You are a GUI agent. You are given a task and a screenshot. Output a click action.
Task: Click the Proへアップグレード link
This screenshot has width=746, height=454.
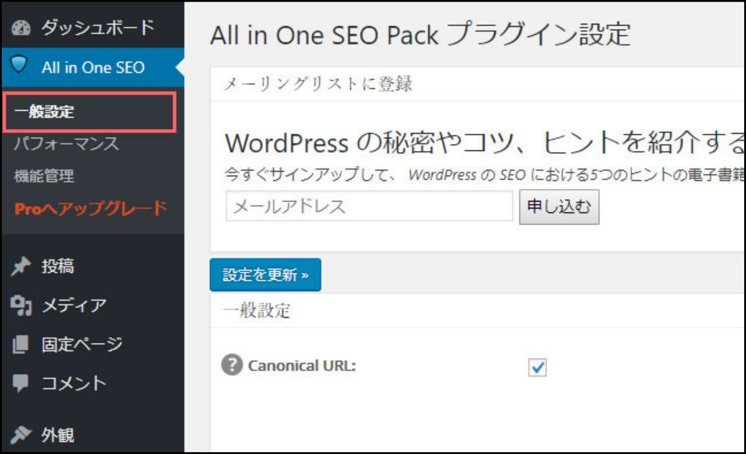(x=91, y=208)
